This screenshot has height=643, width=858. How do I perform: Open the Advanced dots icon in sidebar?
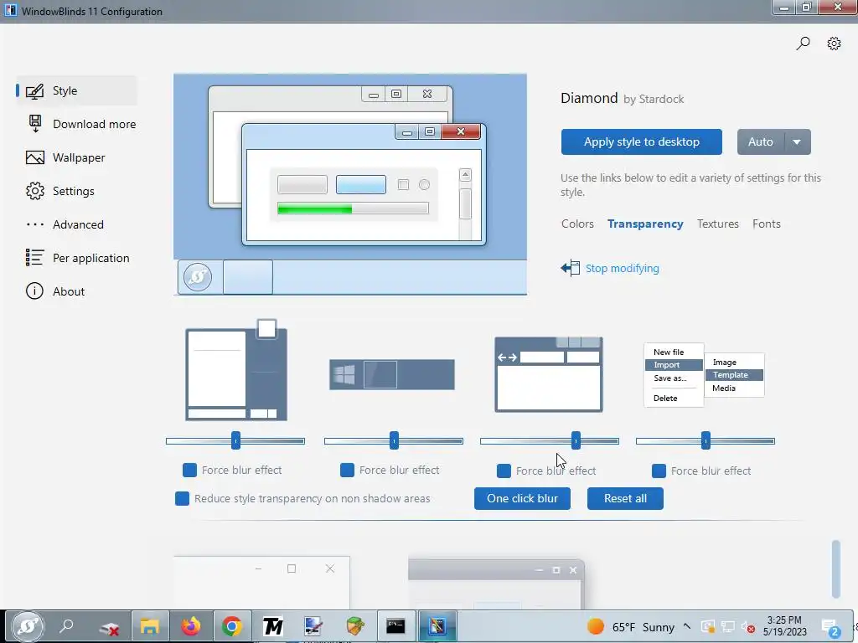click(x=35, y=224)
